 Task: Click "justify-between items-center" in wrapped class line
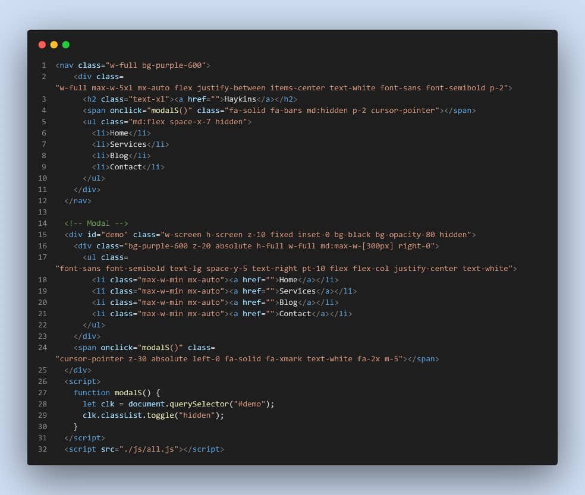point(261,88)
